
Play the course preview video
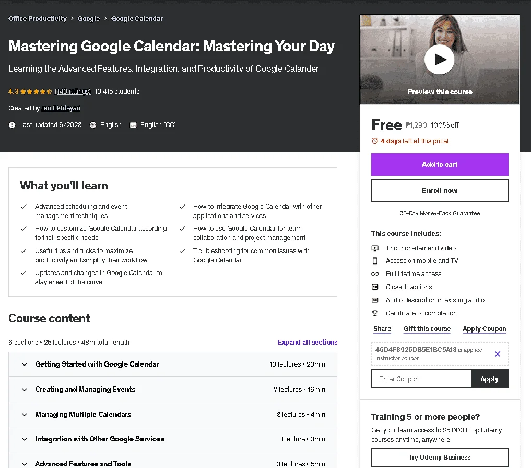(x=439, y=59)
